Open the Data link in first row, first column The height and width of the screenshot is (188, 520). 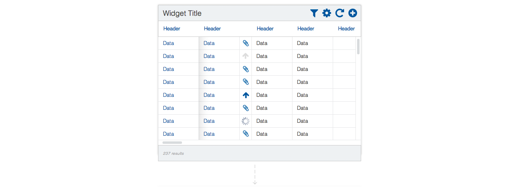169,43
